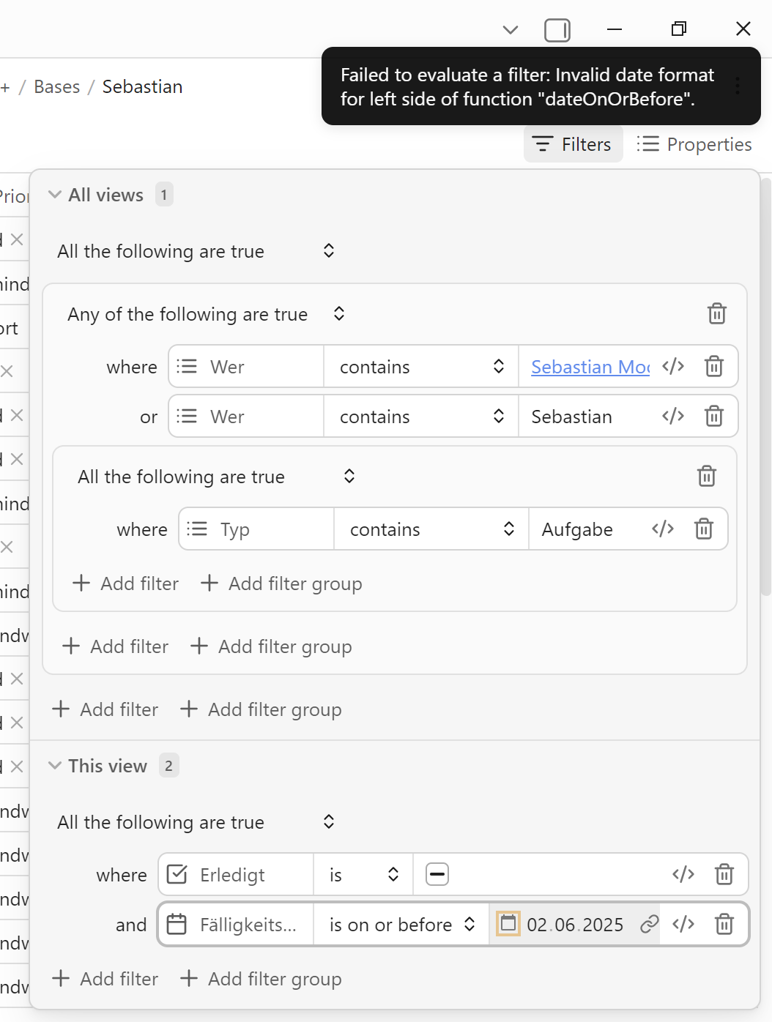
Task: Delete the Typ contains Aufgabe filter
Action: (703, 529)
